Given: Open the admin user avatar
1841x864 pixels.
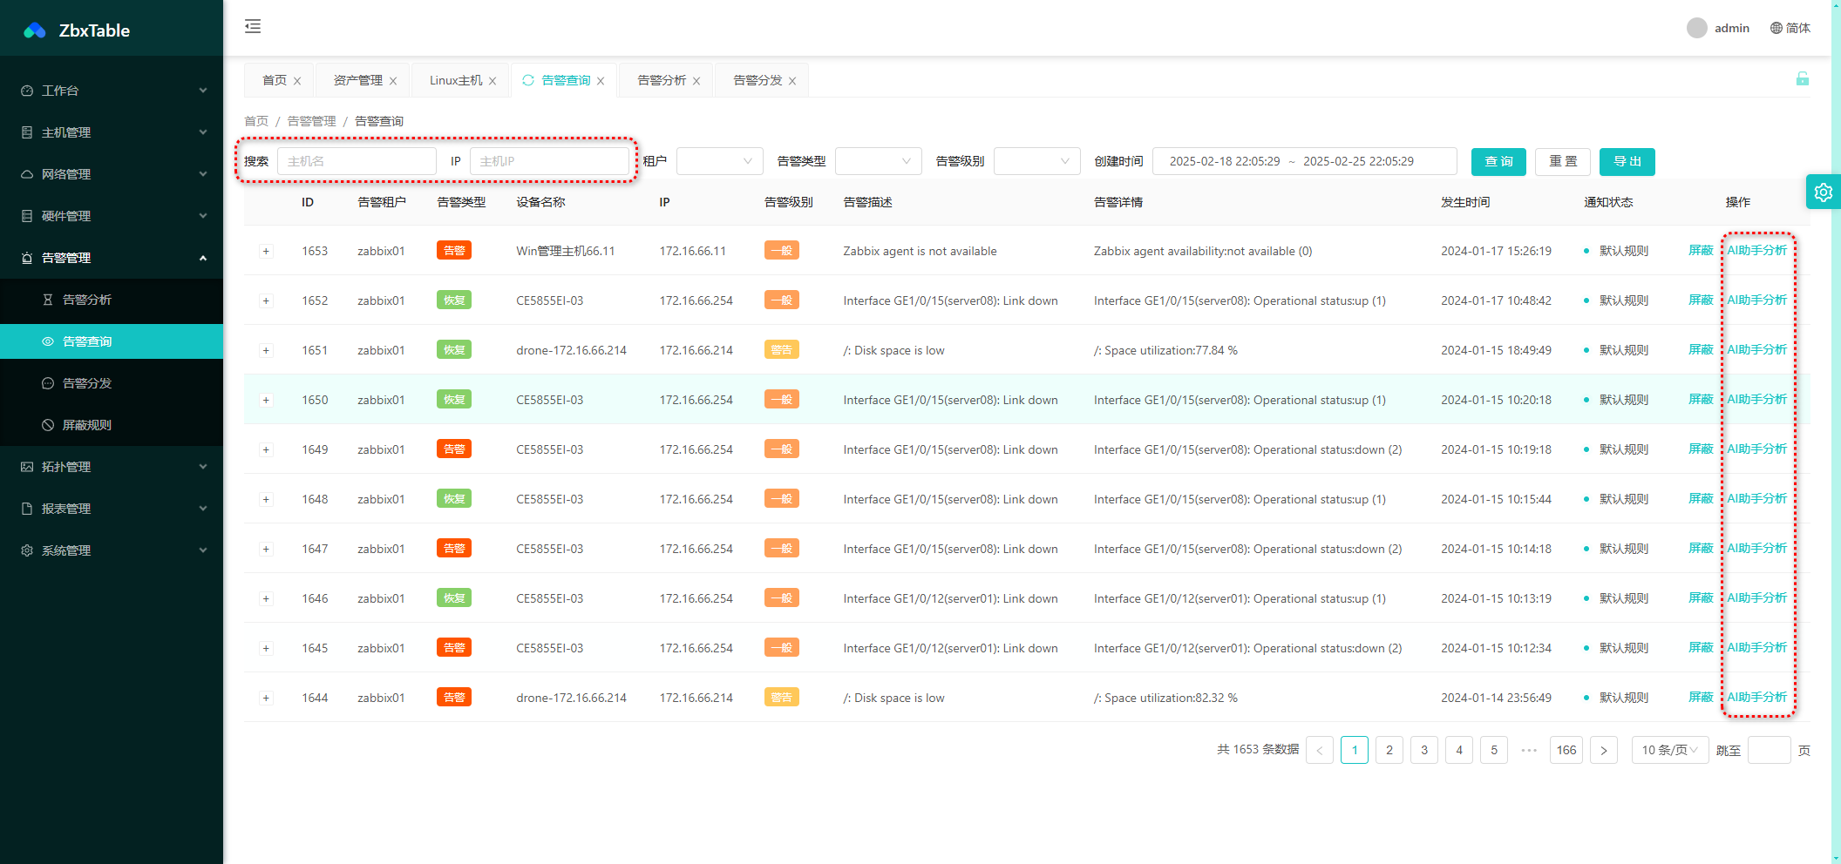Looking at the screenshot, I should 1696,28.
